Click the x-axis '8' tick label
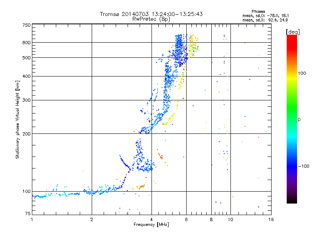 point(211,219)
